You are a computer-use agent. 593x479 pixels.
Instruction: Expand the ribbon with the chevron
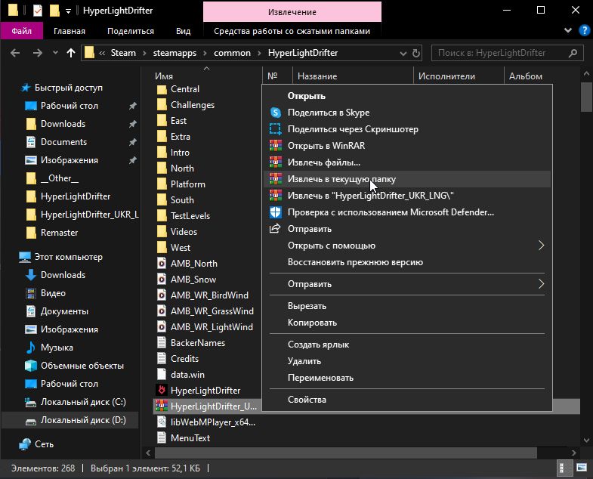567,32
